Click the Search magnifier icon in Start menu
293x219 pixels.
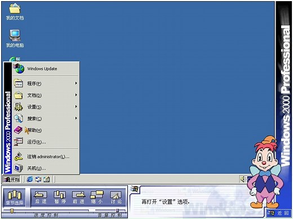point(19,118)
